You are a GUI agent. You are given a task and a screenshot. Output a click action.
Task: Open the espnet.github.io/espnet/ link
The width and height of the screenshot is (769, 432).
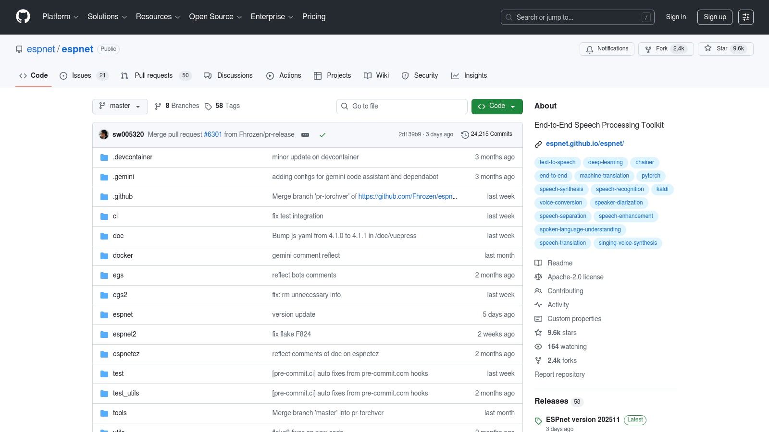click(x=584, y=144)
